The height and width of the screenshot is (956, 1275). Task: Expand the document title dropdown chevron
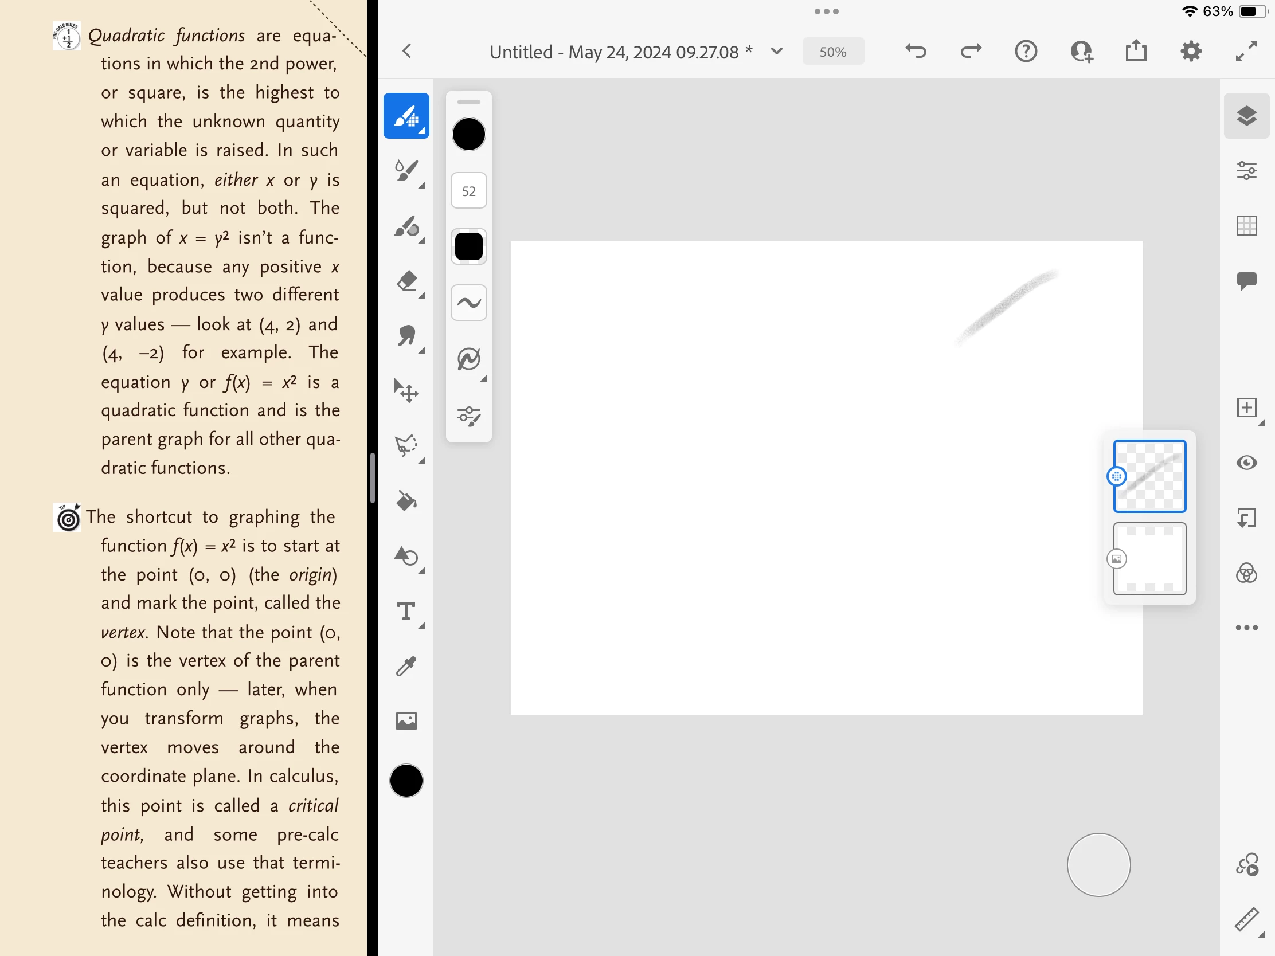coord(776,51)
